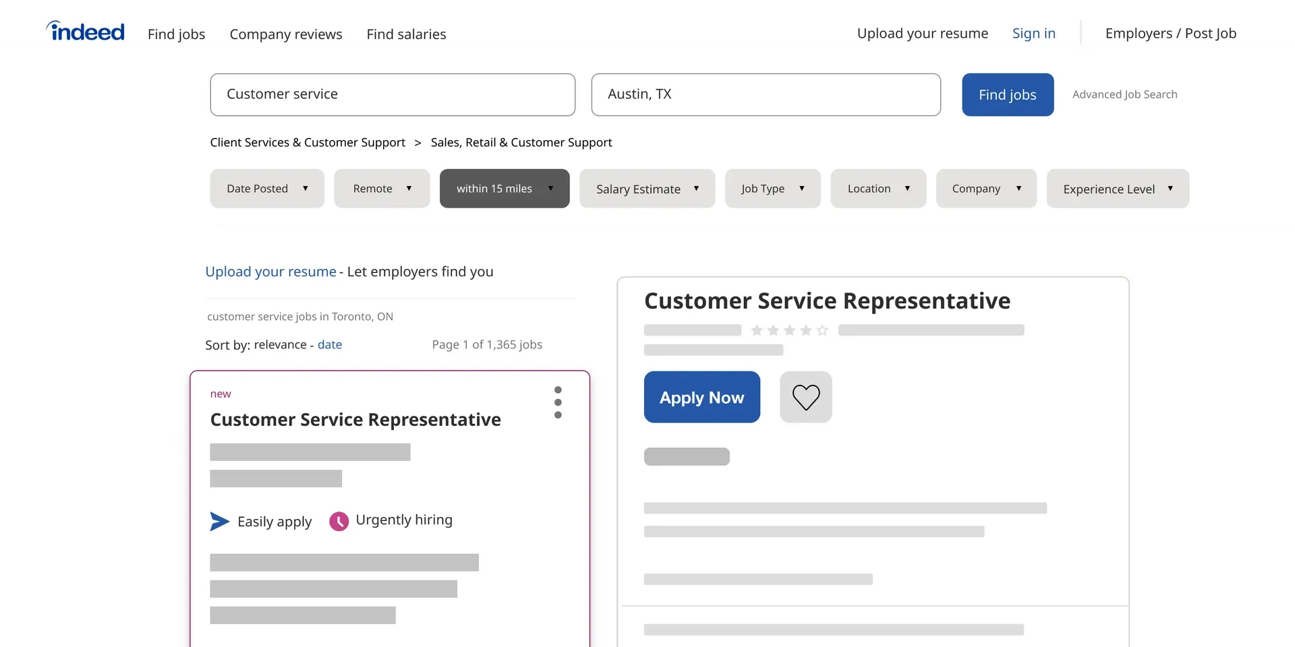Viewport: 1295px width, 647px height.
Task: Open the Remote filter dropdown
Action: click(382, 189)
